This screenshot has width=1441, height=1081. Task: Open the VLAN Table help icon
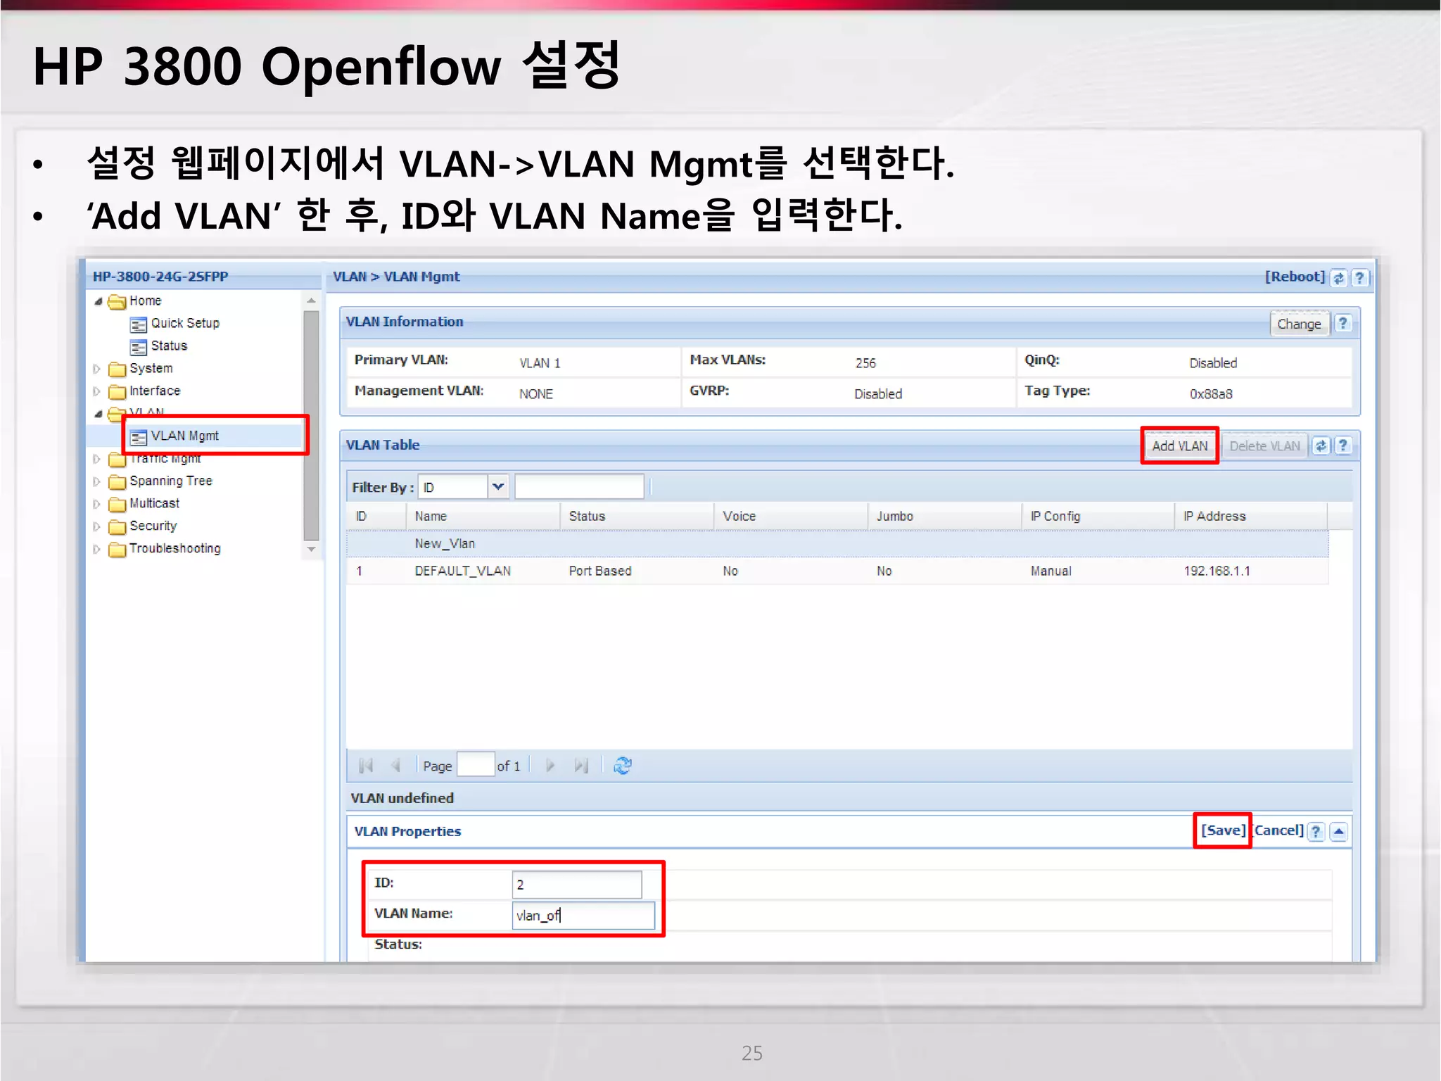(1343, 445)
